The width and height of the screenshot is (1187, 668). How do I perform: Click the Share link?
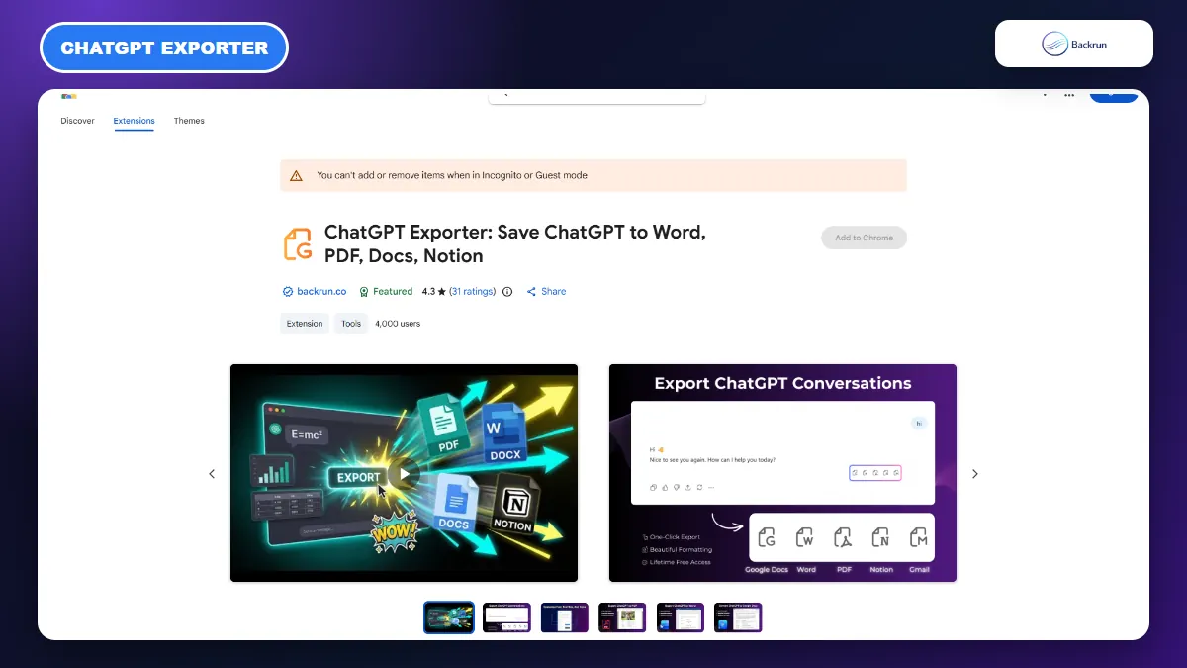click(x=554, y=292)
